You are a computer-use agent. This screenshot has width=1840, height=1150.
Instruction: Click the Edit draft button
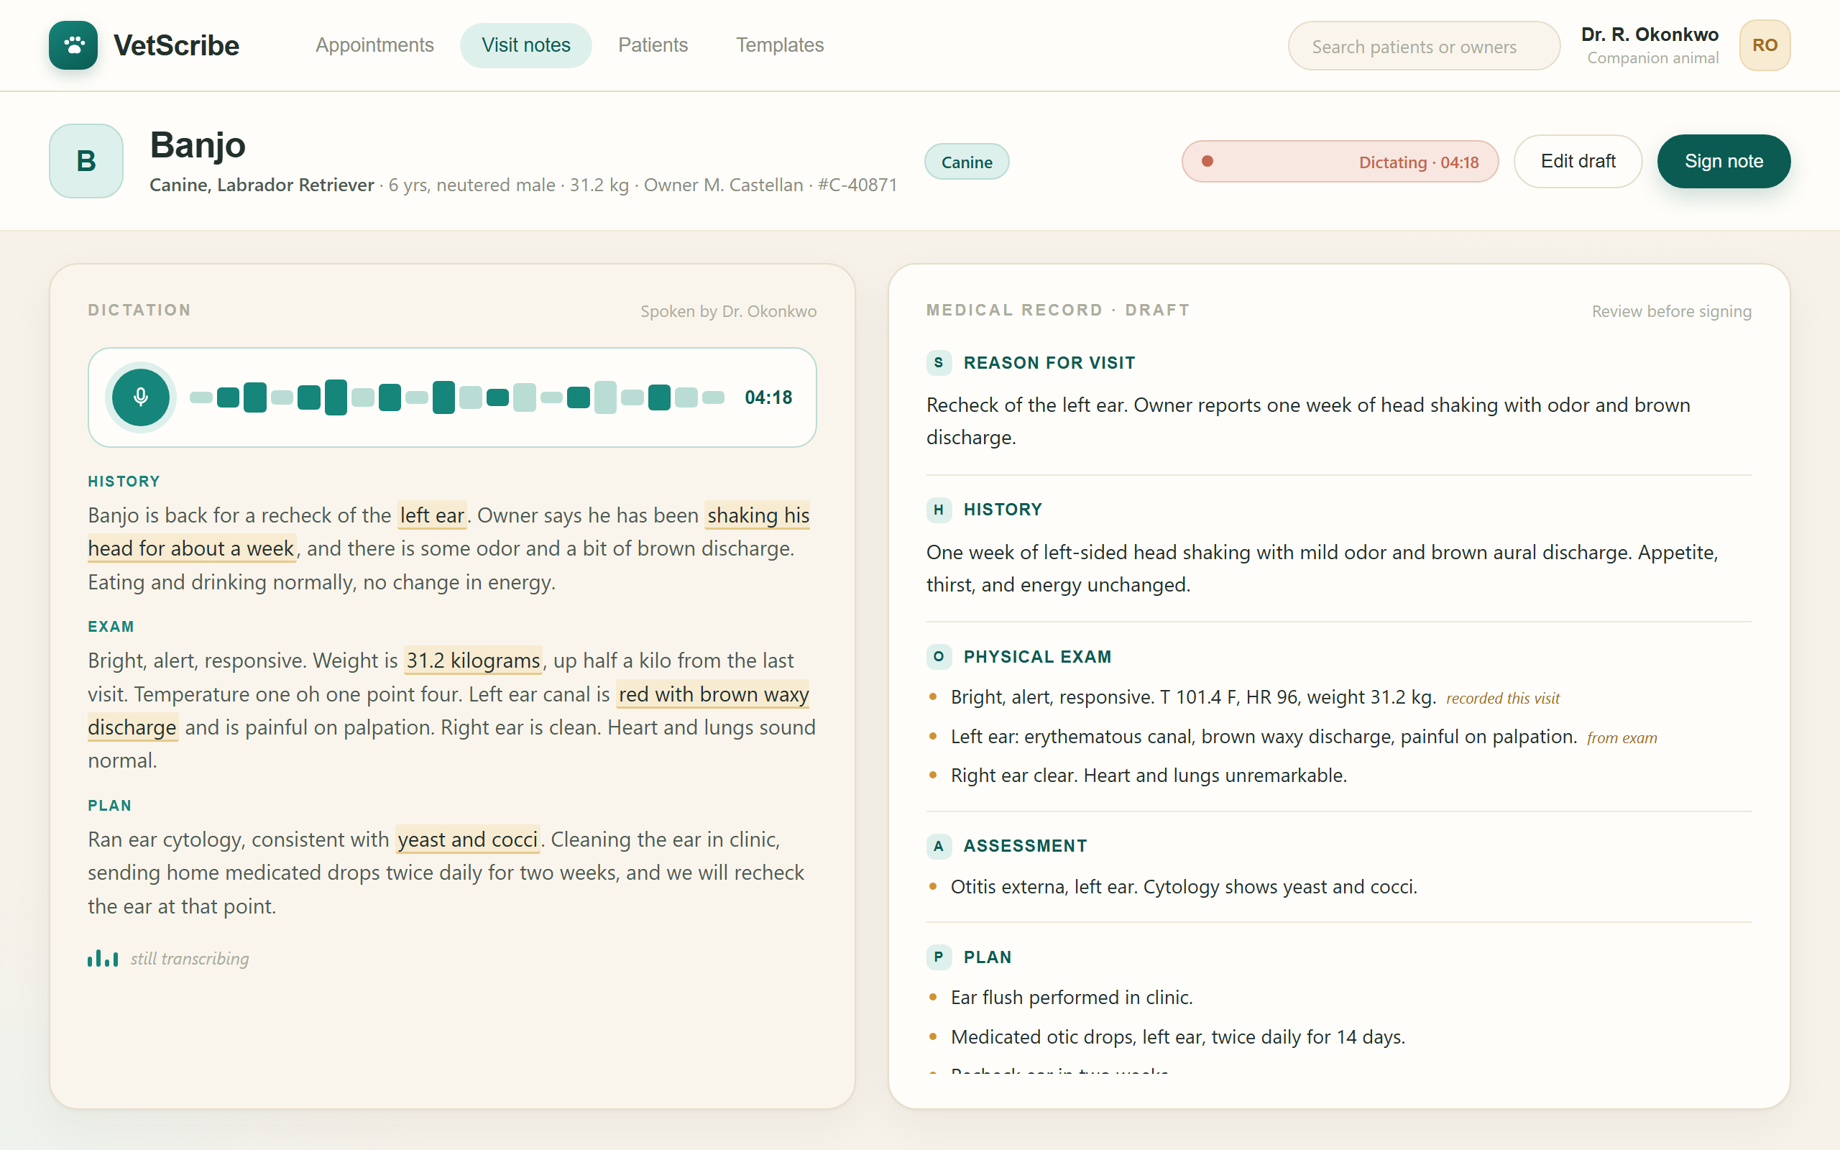(1578, 161)
